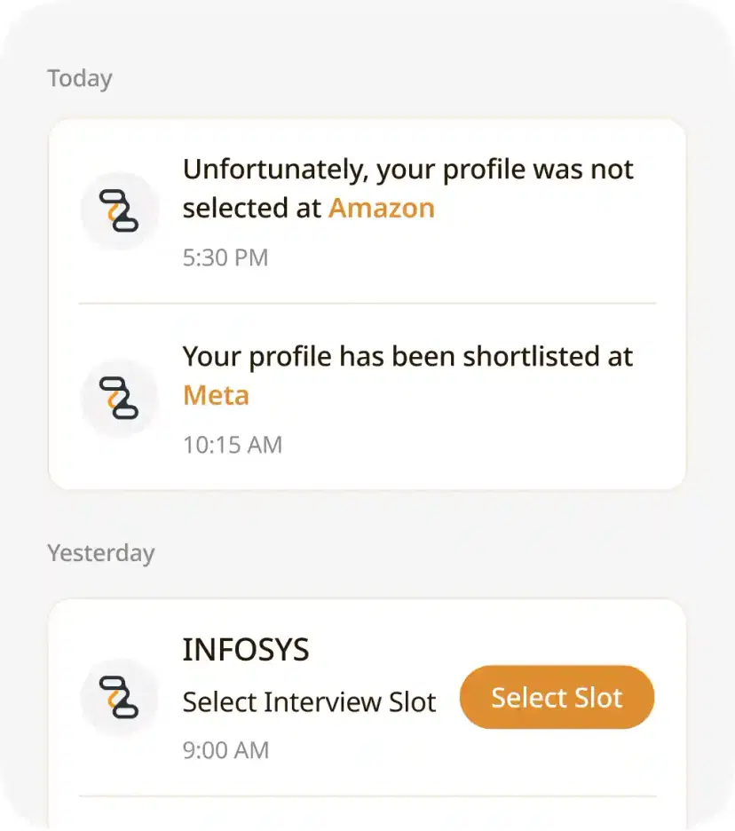Open the Amazon company link

[x=382, y=208]
